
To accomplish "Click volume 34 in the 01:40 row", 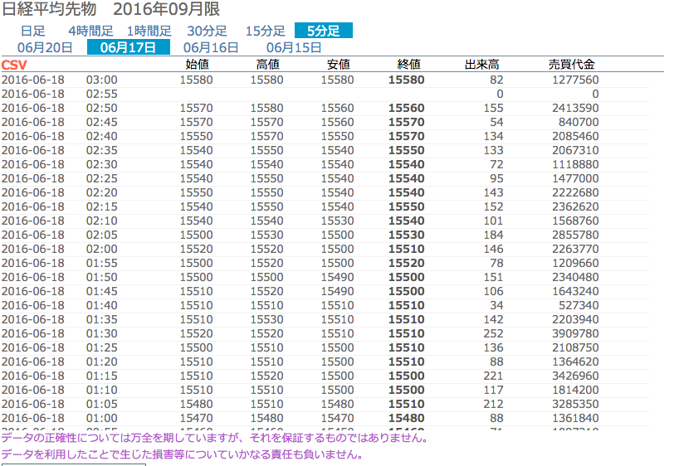I will 496,305.
